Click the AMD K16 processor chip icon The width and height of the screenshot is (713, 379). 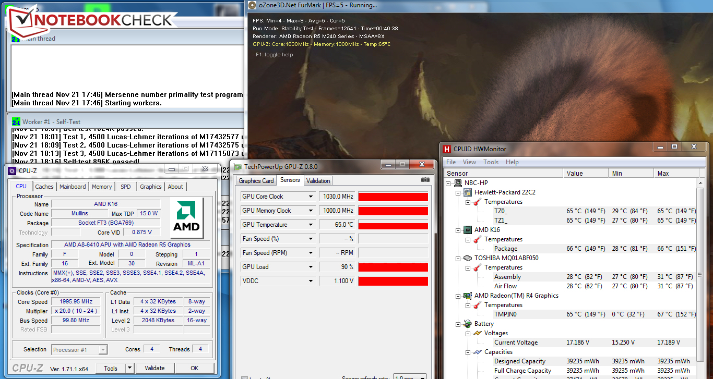point(468,230)
